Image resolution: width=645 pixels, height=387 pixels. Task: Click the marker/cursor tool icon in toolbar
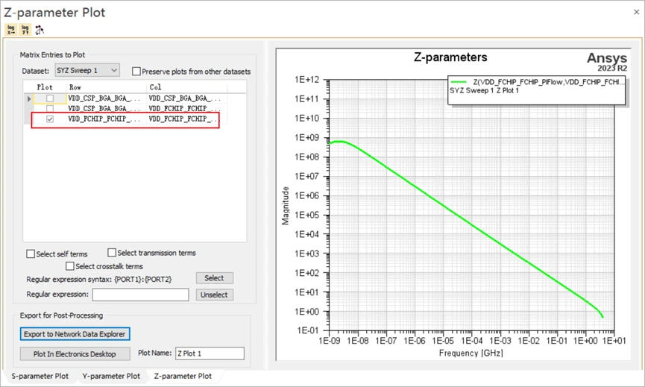40,30
